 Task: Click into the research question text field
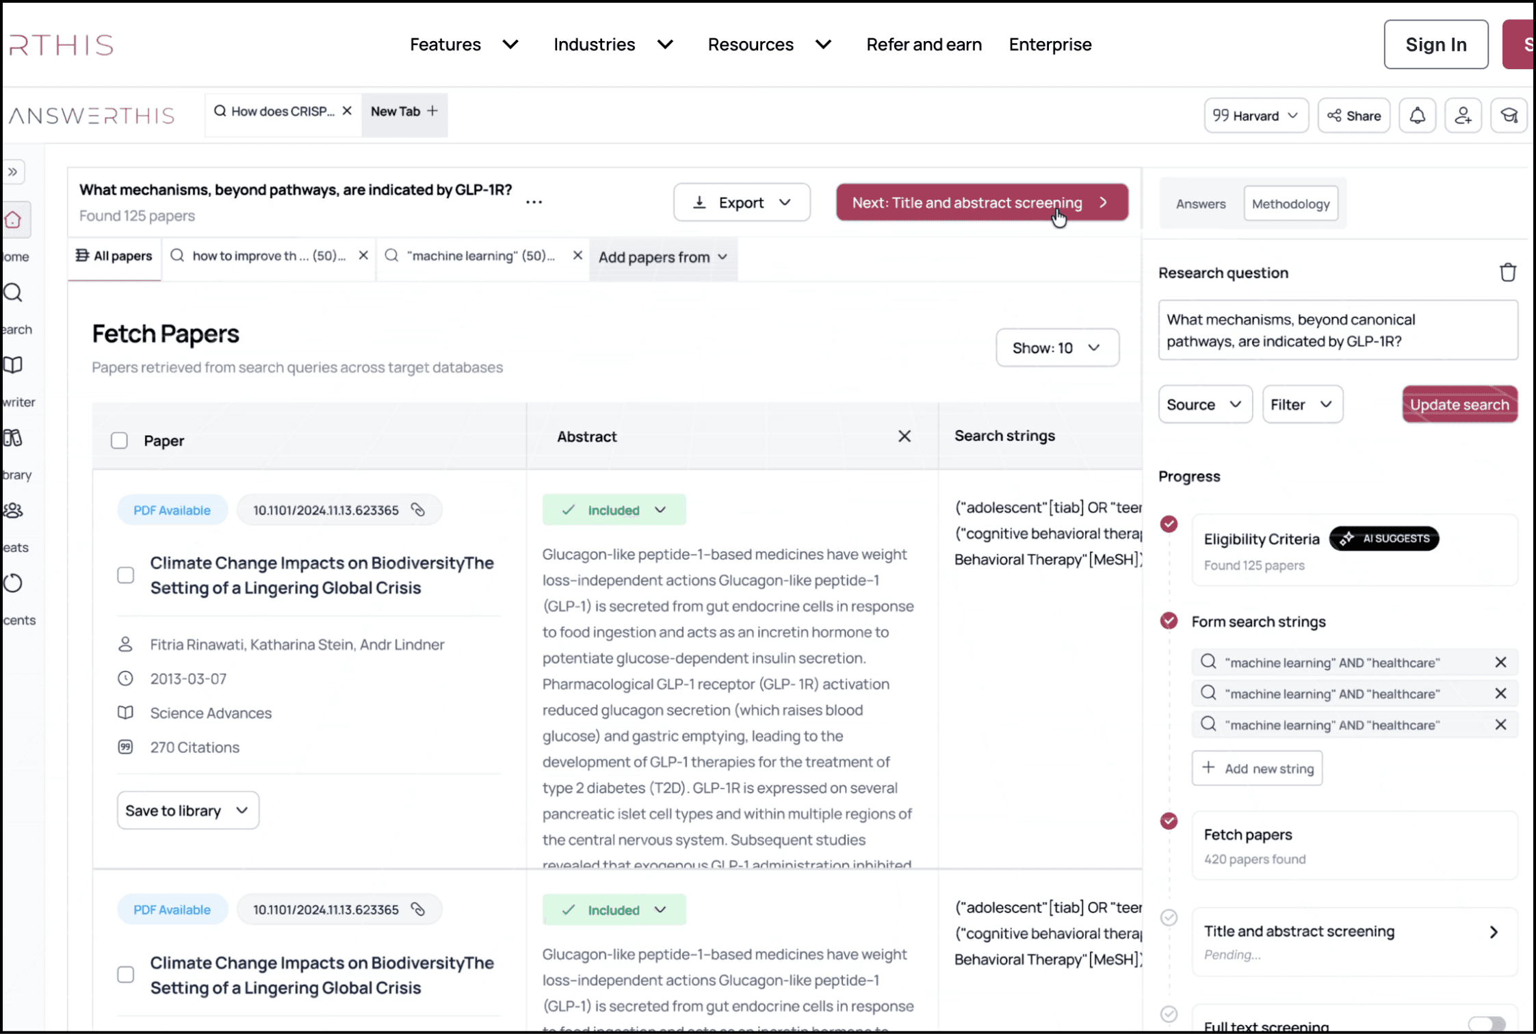tap(1338, 330)
